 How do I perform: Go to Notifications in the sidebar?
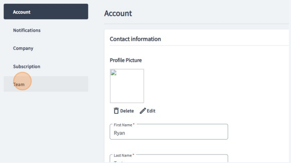tap(27, 30)
